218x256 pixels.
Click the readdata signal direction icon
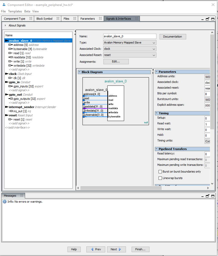pyautogui.click(x=11, y=57)
